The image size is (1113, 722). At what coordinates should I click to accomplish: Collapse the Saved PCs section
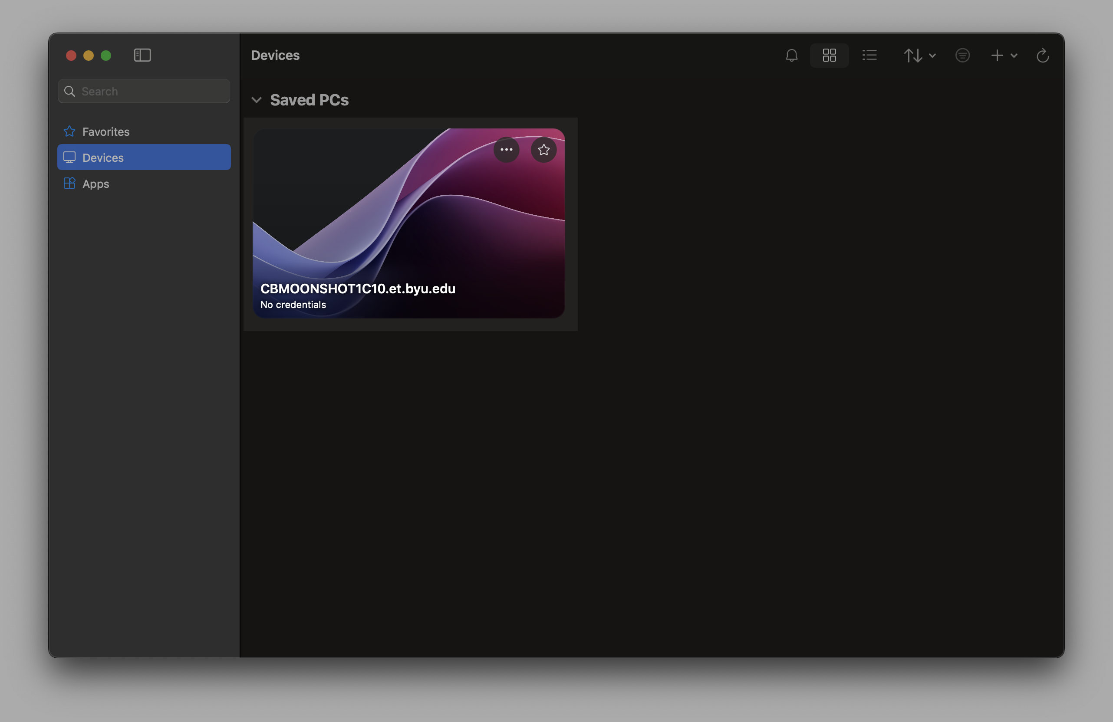[x=256, y=100]
